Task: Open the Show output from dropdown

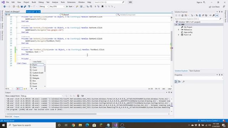Action: click(x=42, y=96)
